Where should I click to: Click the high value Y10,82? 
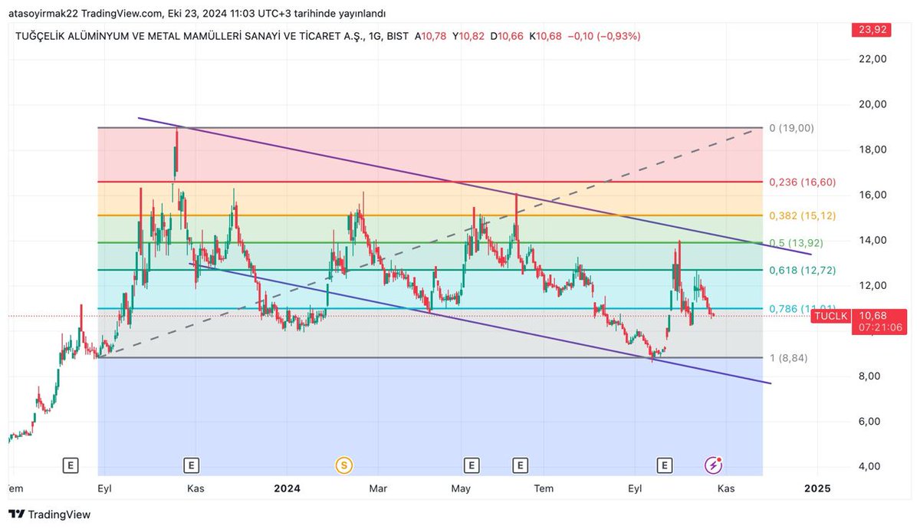coord(468,36)
